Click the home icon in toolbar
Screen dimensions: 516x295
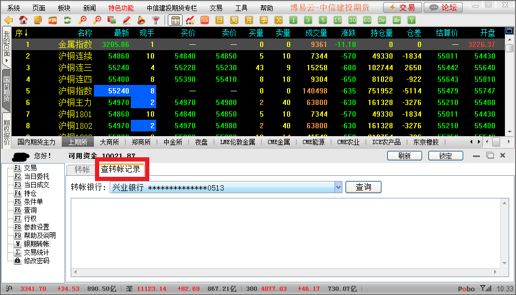[x=23, y=21]
